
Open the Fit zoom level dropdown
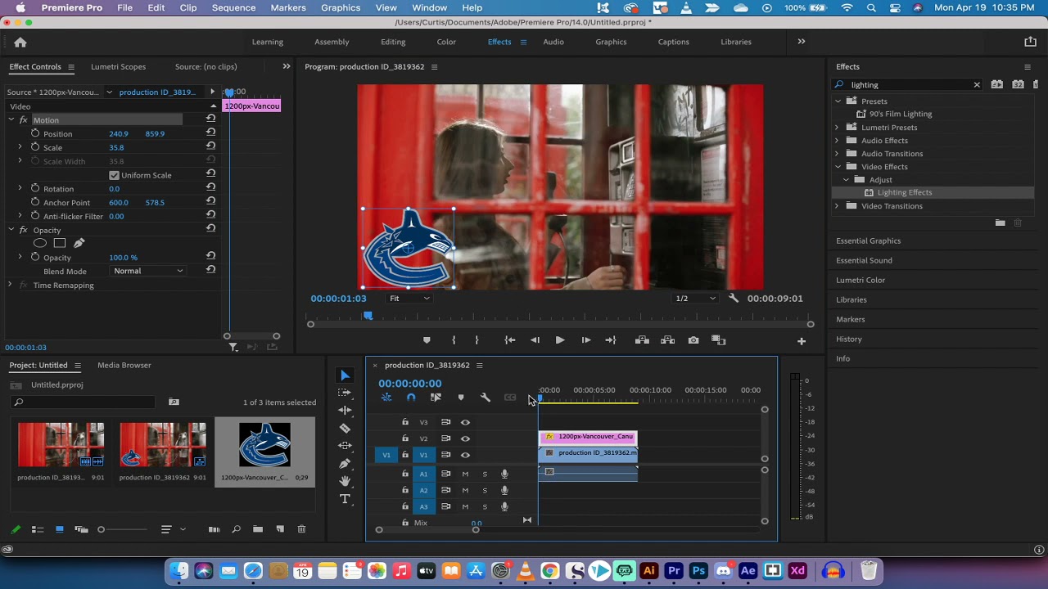(409, 299)
